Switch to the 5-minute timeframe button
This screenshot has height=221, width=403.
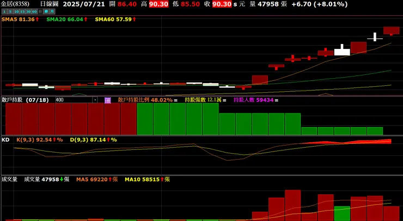(10, 11)
